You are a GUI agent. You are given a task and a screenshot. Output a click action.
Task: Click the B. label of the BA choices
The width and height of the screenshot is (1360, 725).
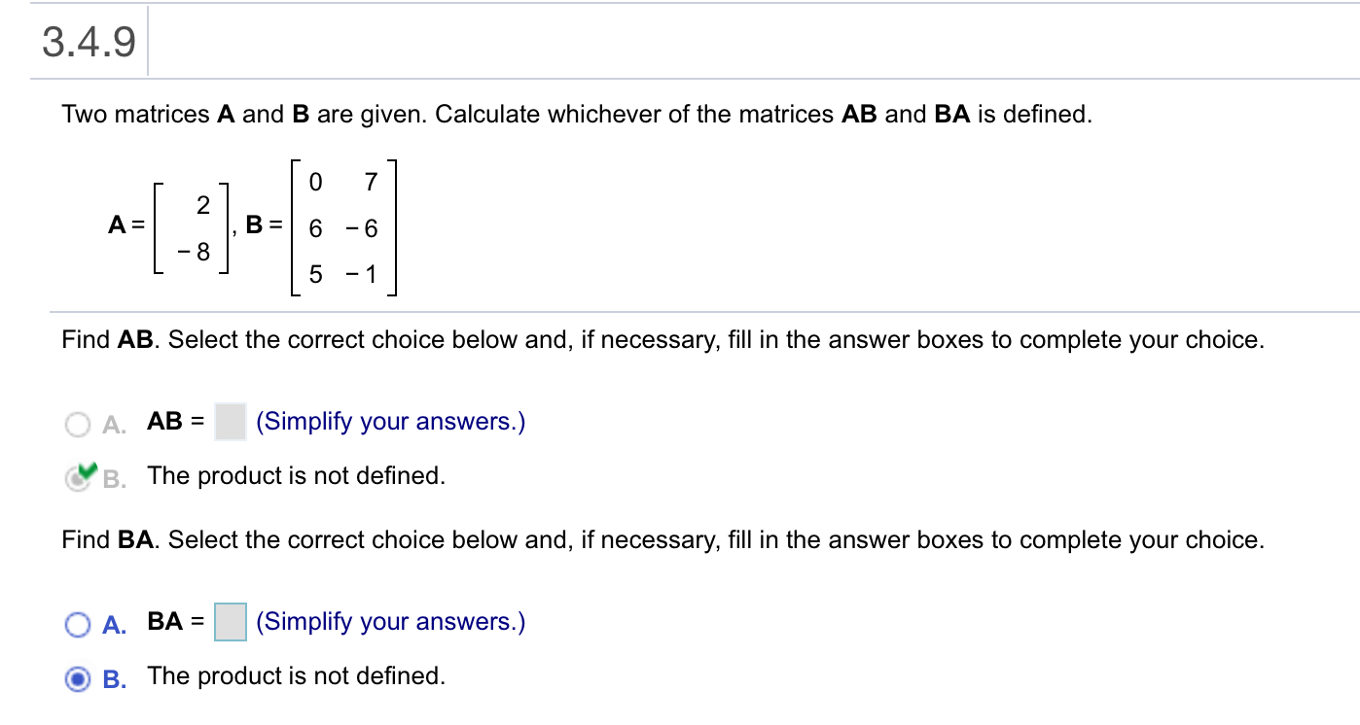click(x=115, y=676)
